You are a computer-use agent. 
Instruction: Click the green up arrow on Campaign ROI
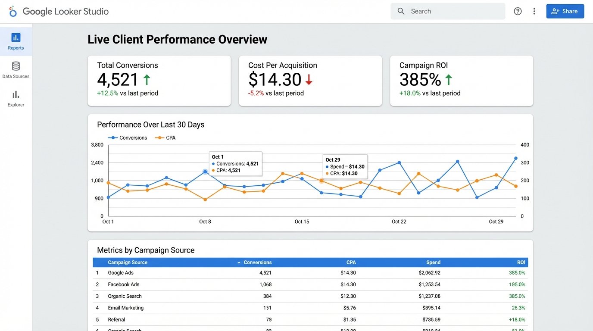(x=446, y=80)
